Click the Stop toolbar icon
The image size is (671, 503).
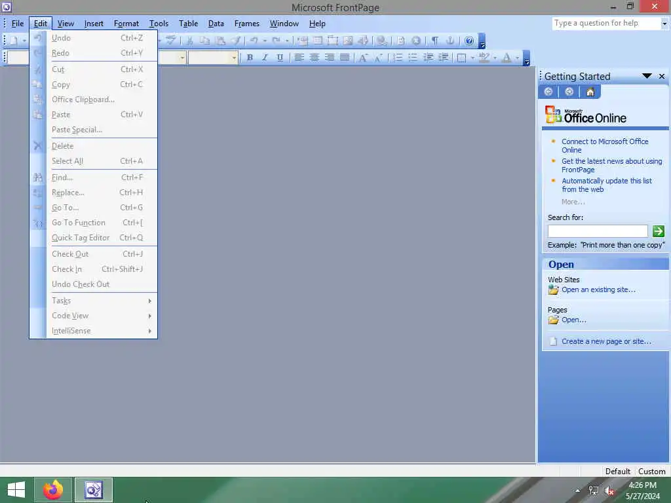(x=416, y=41)
